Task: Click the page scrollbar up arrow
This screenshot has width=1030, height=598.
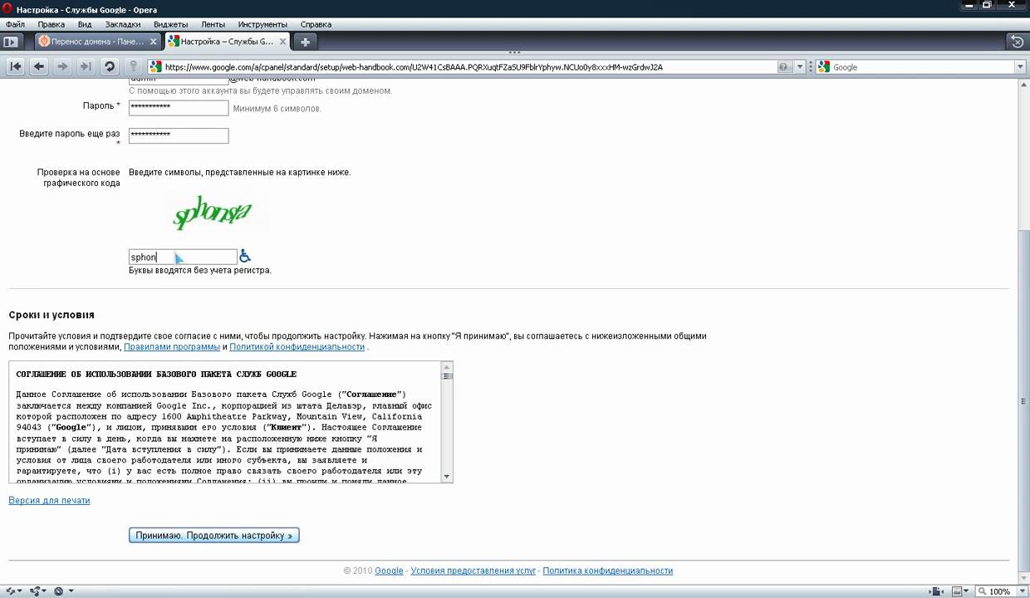Action: click(1023, 86)
